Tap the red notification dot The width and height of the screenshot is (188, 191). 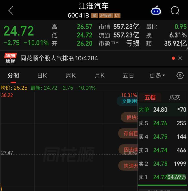tap(173, 58)
